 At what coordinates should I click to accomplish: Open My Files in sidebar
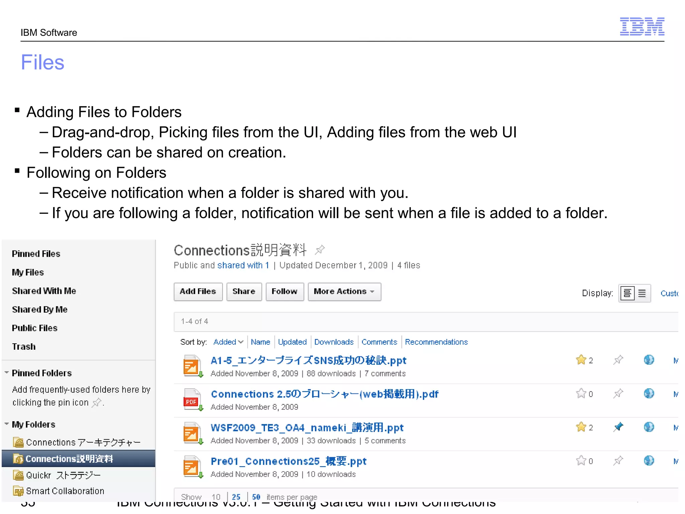tap(28, 272)
